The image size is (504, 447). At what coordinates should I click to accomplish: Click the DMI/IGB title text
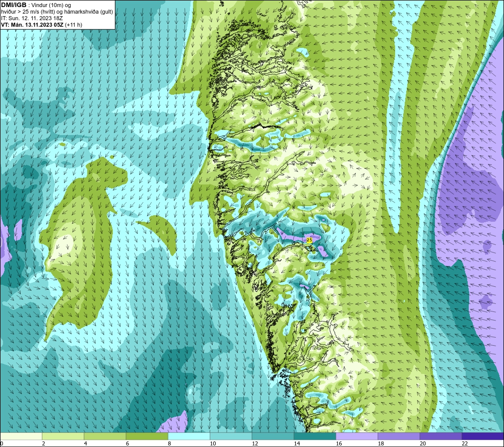(14, 5)
